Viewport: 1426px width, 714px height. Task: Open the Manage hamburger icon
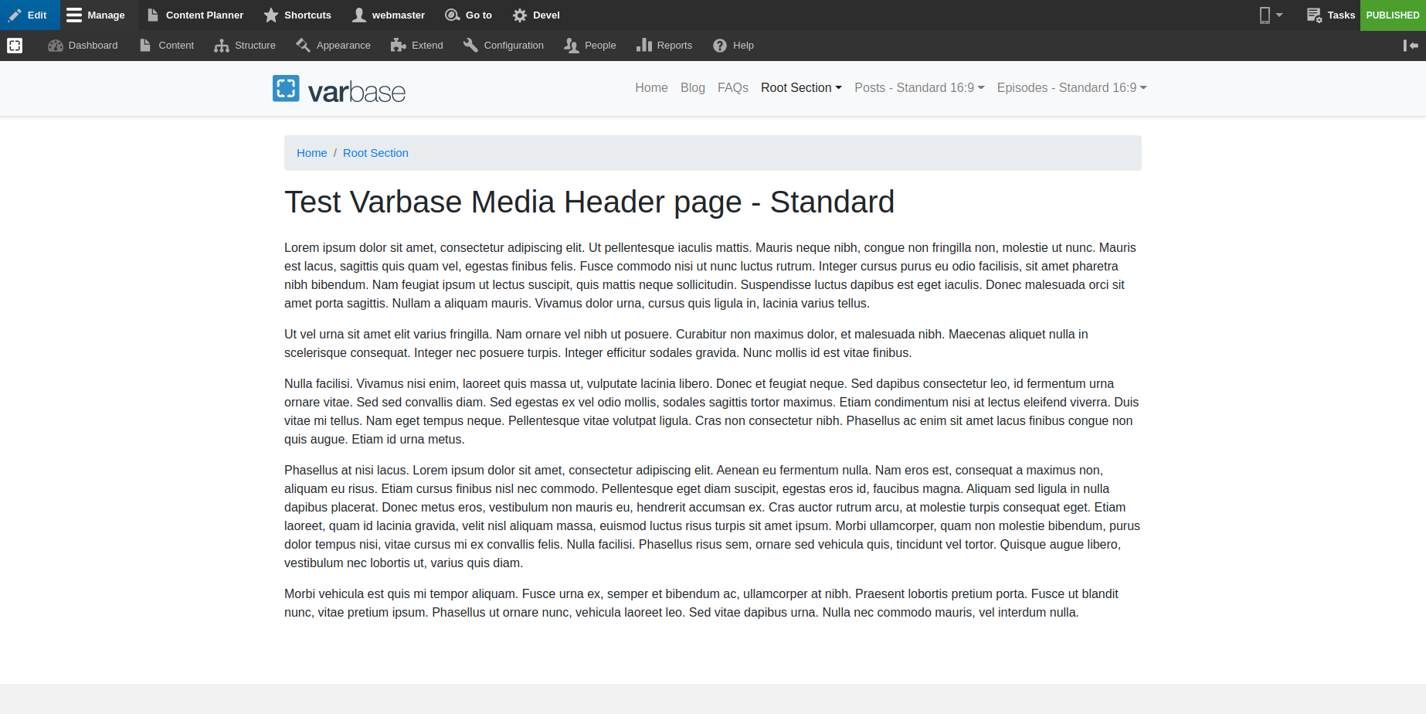(73, 15)
